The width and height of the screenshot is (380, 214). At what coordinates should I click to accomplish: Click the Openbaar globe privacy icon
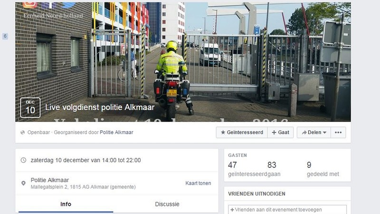pos(23,133)
